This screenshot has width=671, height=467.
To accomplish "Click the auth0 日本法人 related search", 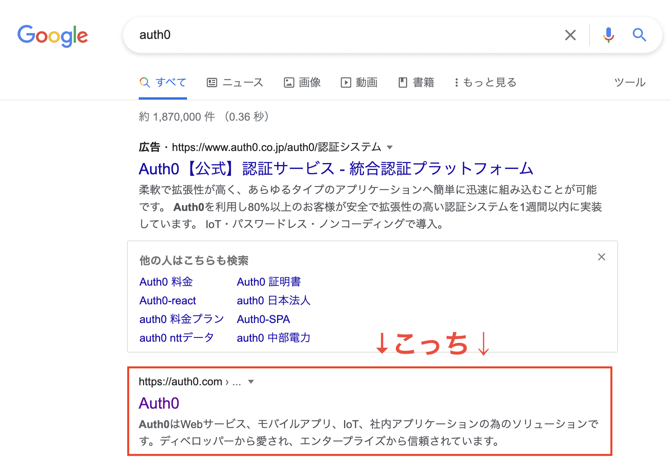I will 273,300.
